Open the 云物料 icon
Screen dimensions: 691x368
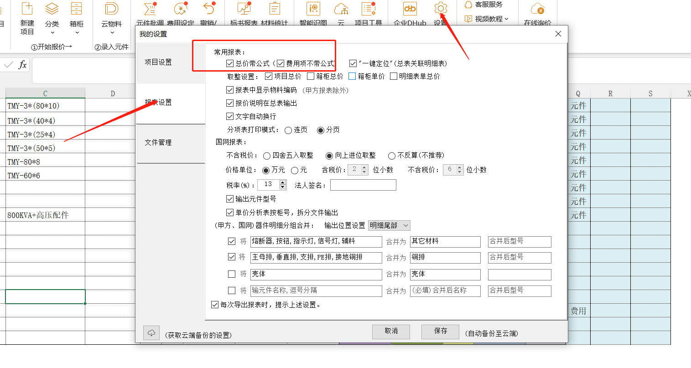[111, 9]
